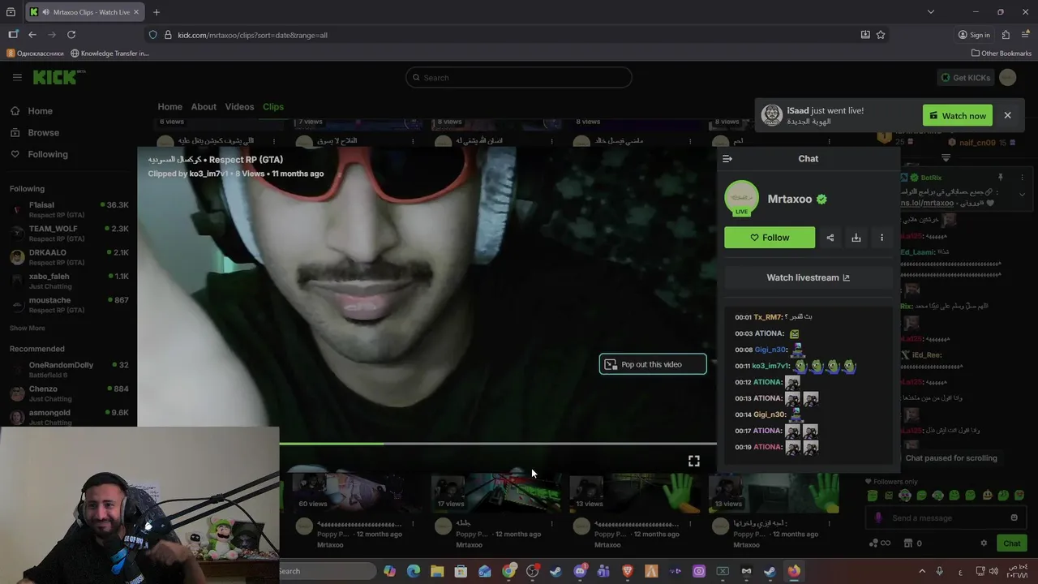Open TEAM_WOLF channel in Following list
This screenshot has width=1038, height=584.
click(x=69, y=233)
